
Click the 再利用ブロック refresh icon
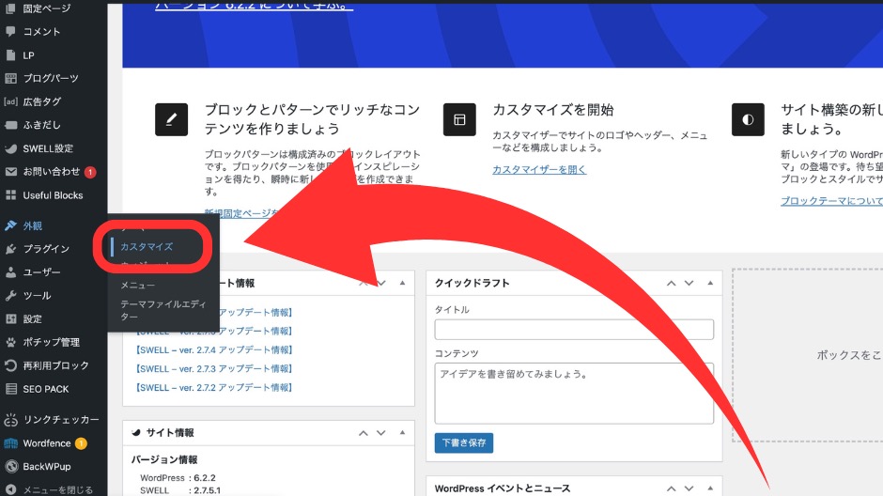pyautogui.click(x=10, y=365)
